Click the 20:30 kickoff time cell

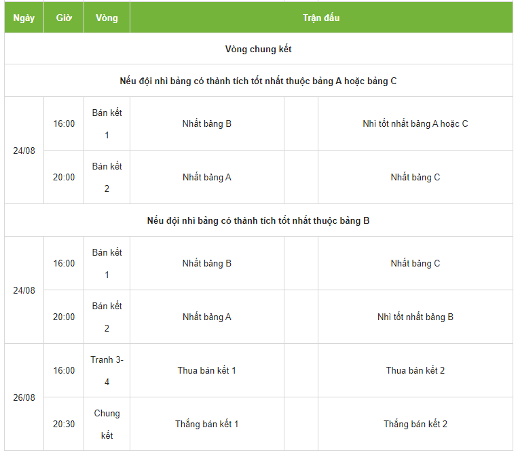point(64,424)
